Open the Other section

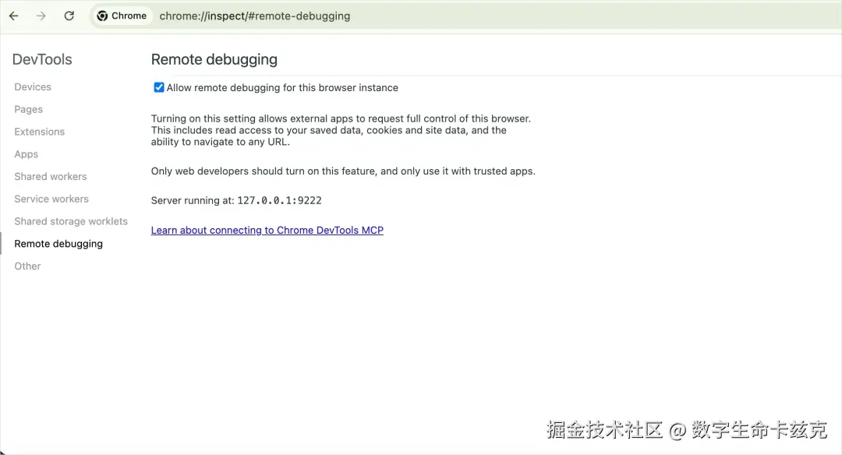[x=27, y=266]
